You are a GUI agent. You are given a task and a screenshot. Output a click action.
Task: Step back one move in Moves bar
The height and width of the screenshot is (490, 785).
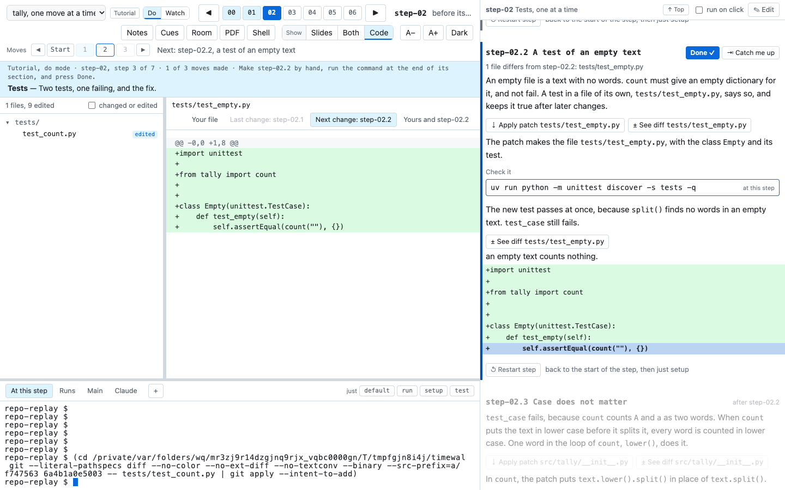coord(38,50)
